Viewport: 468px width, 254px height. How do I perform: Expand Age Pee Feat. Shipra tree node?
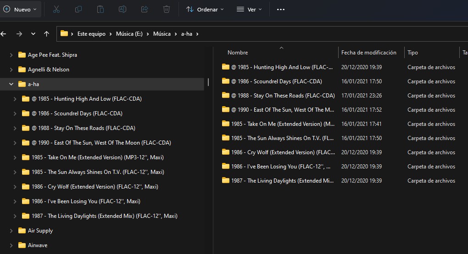pos(11,55)
